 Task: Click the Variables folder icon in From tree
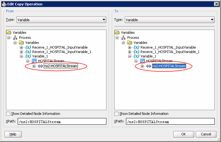[x=21, y=43]
